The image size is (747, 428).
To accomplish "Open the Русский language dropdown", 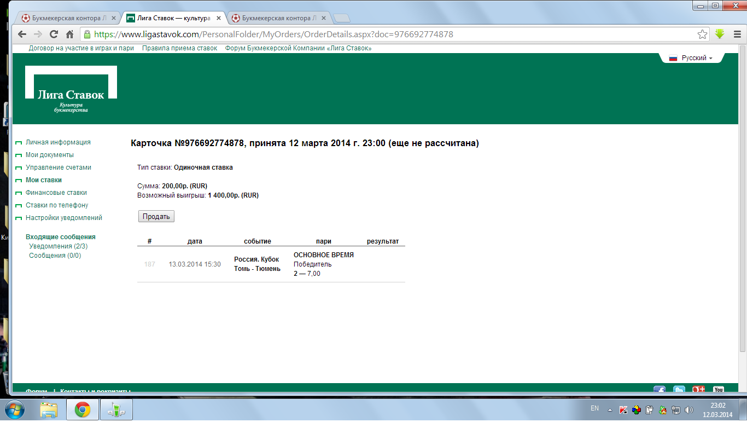I will [x=691, y=58].
